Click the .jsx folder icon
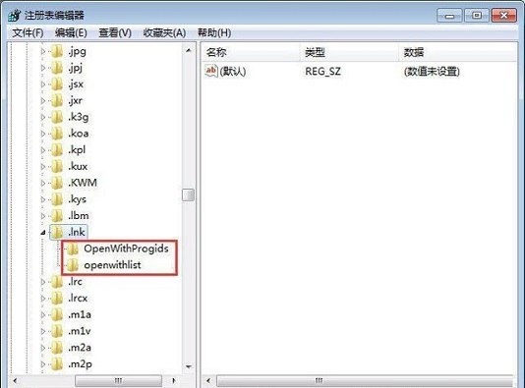Screen dimensions: 525x388 click(x=57, y=83)
